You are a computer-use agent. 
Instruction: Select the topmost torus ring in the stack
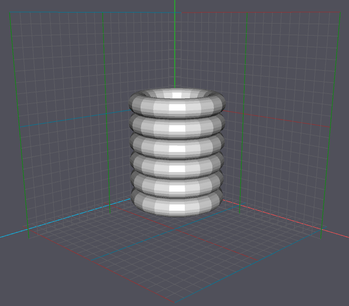click(177, 103)
